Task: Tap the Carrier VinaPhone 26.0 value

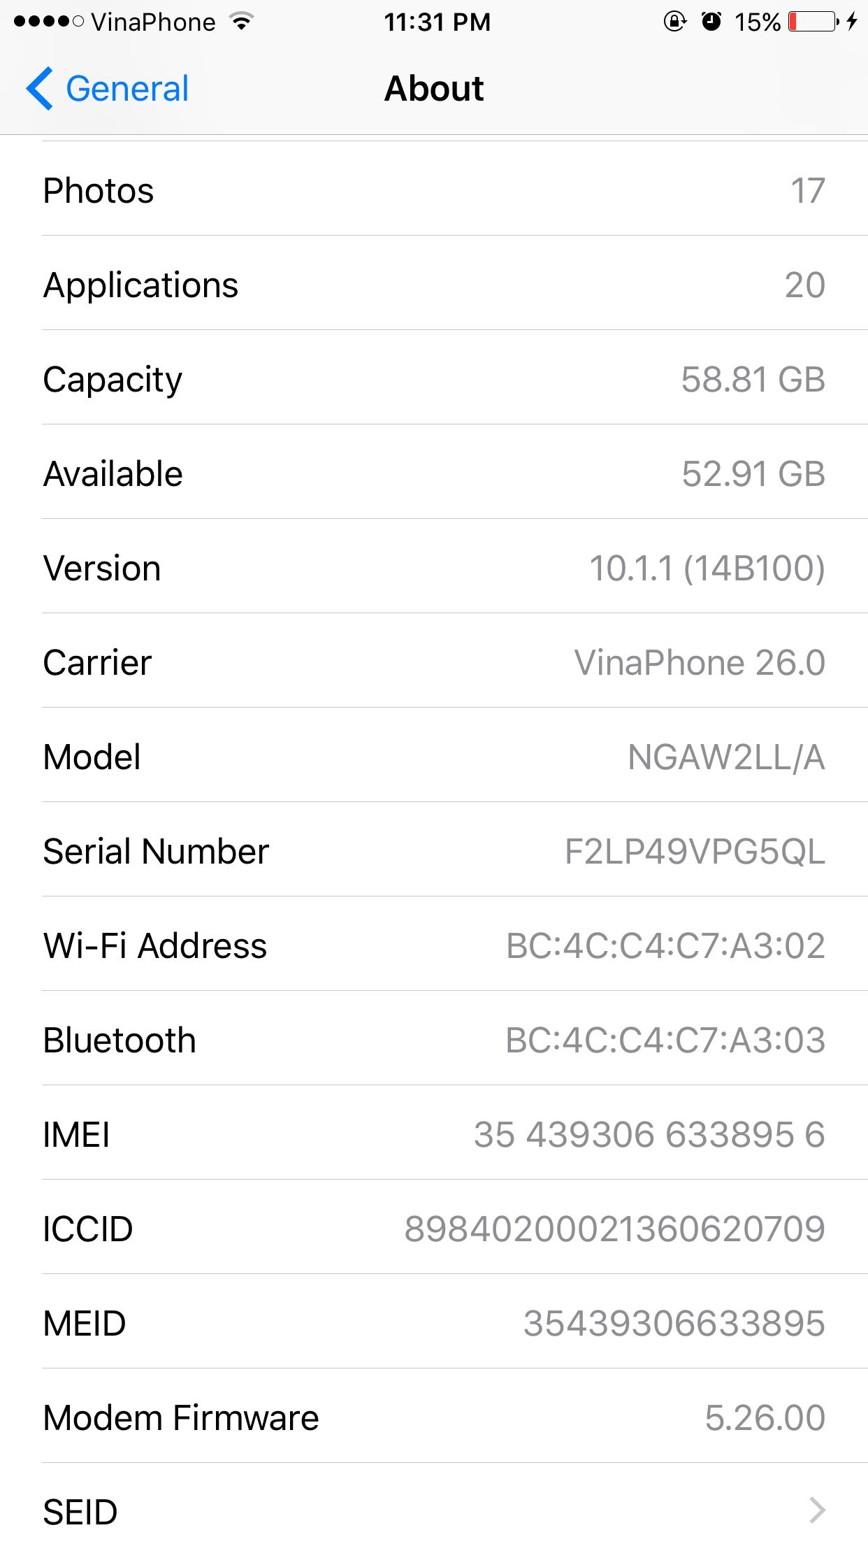Action: [700, 663]
